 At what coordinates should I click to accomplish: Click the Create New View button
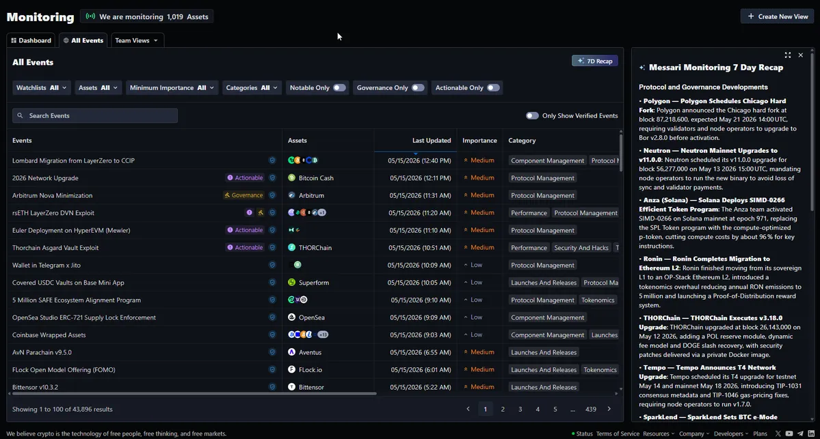778,16
